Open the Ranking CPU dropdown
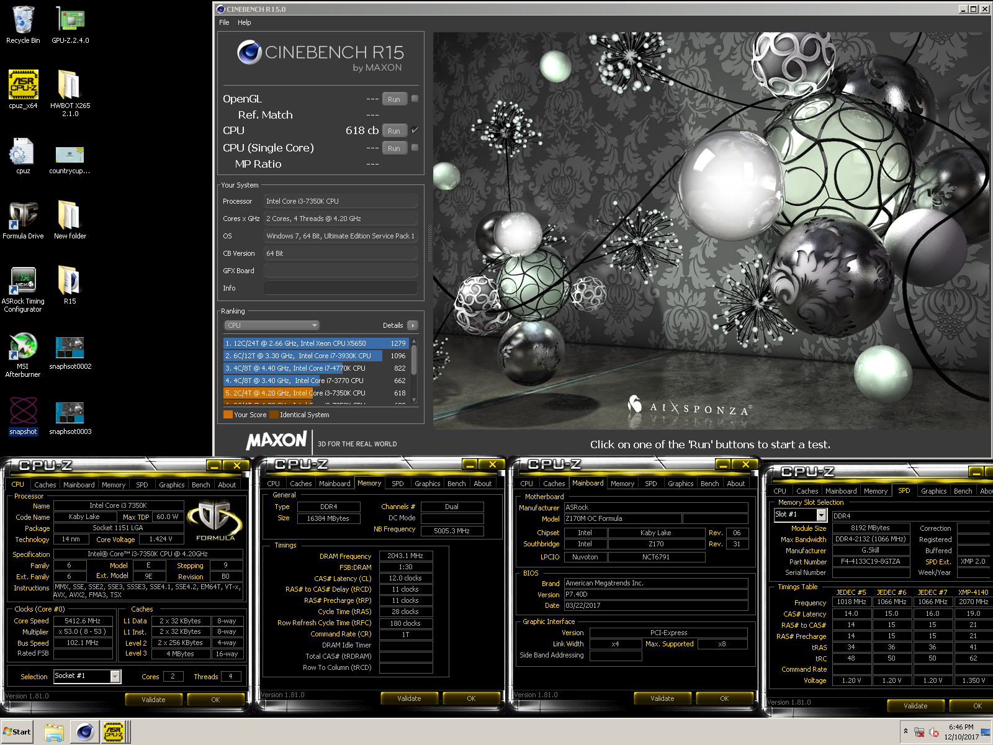Image resolution: width=993 pixels, height=745 pixels. pos(272,325)
